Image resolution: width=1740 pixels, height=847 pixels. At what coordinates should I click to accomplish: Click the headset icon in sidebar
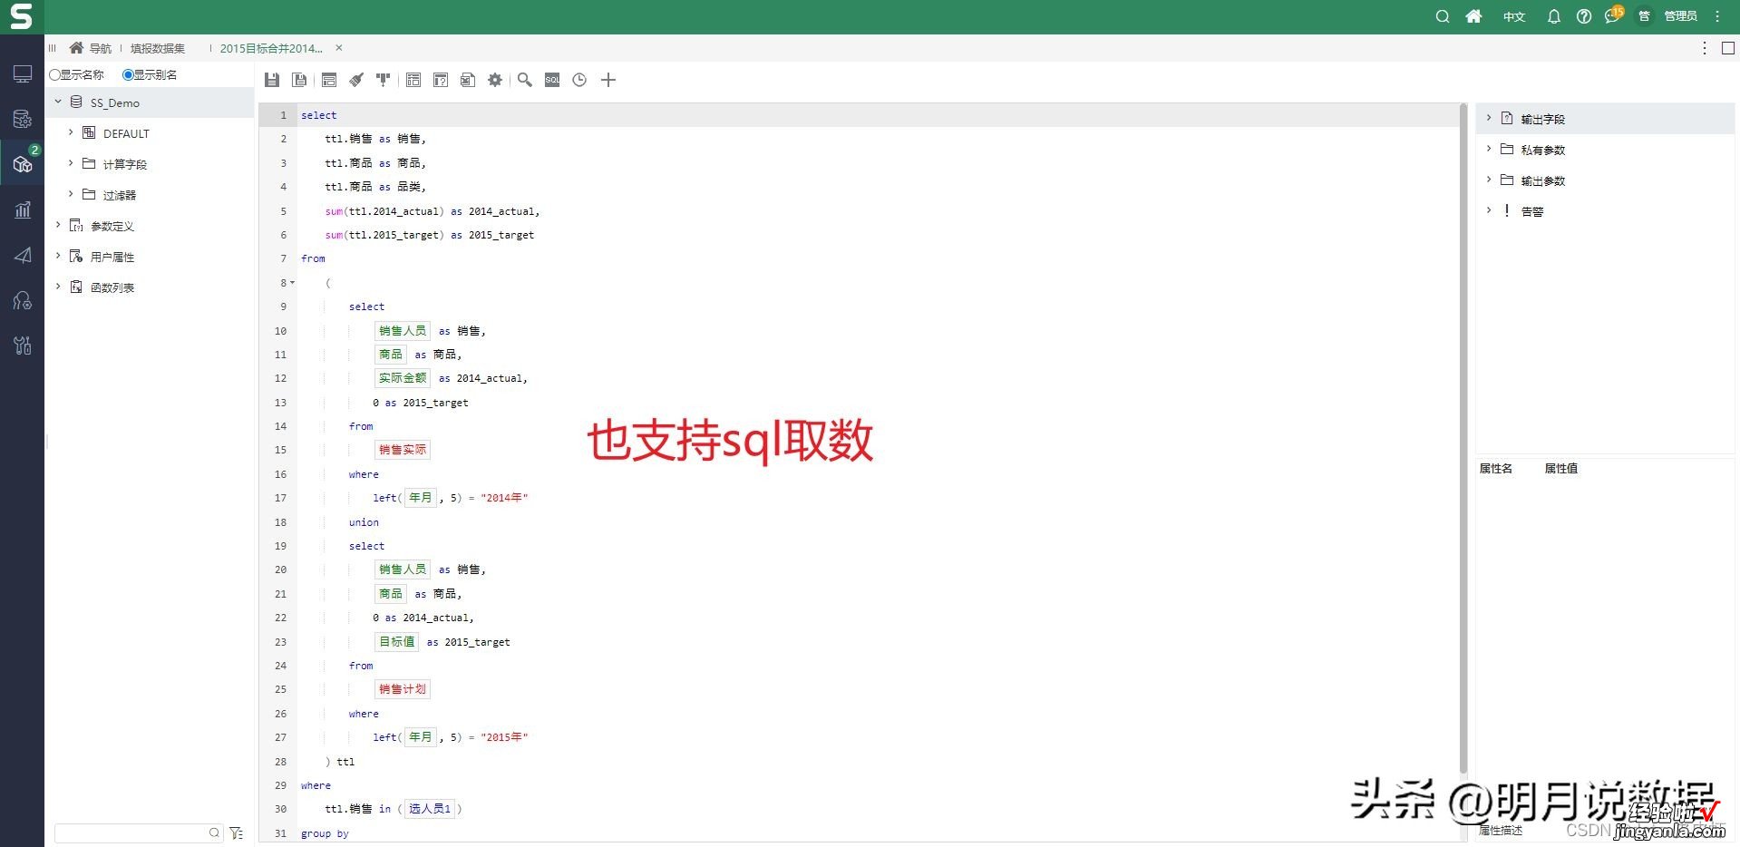23,300
